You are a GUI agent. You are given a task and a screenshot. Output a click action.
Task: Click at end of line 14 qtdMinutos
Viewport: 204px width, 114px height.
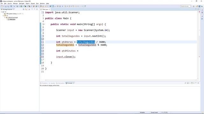[79, 51]
